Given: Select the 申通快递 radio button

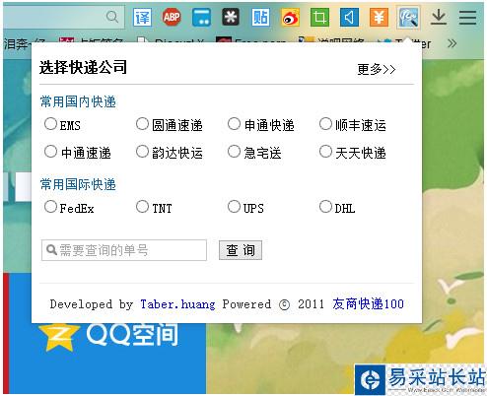Looking at the screenshot, I should (234, 124).
